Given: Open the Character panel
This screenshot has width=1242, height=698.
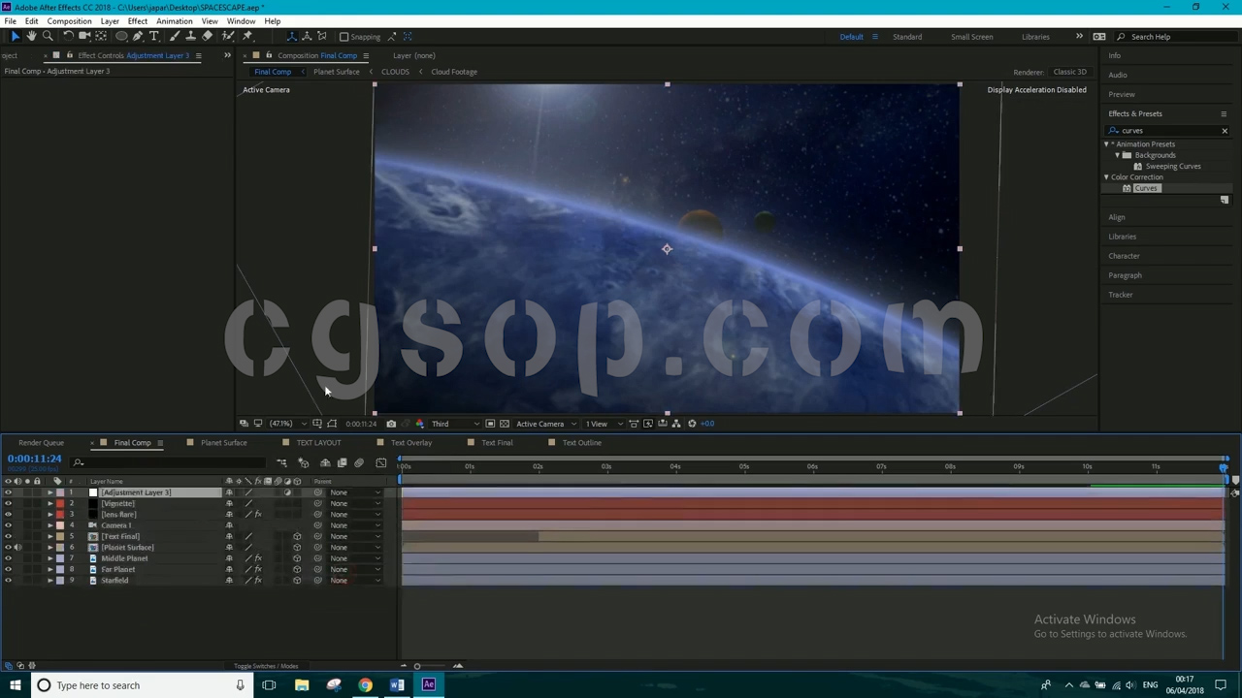Looking at the screenshot, I should [x=1124, y=256].
